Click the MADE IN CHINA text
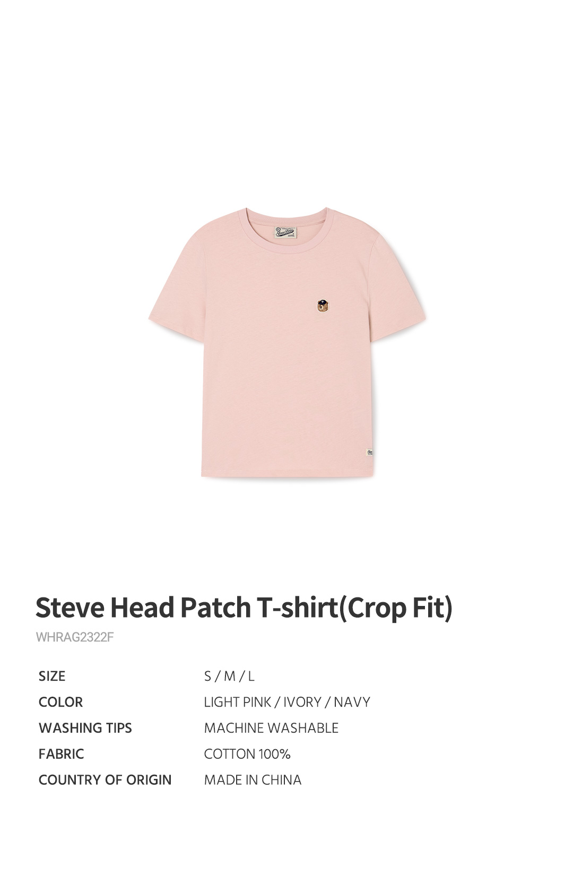The image size is (573, 885). [x=253, y=780]
